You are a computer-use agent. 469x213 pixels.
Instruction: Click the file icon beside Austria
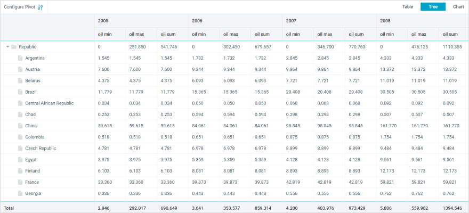21,69
